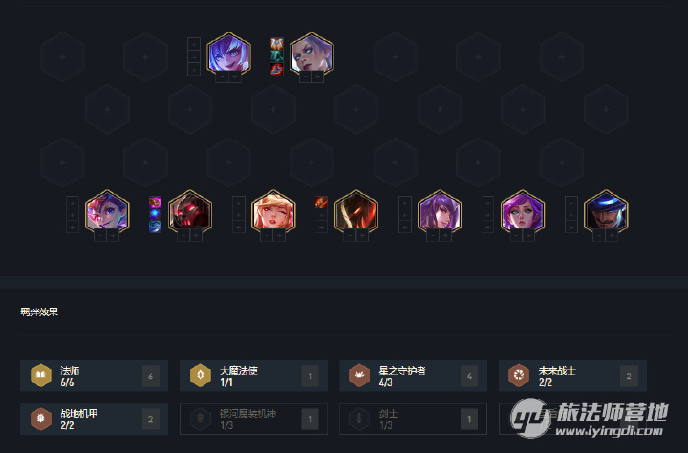
Task: Click the single red item beside Xerath
Action: coord(321,203)
